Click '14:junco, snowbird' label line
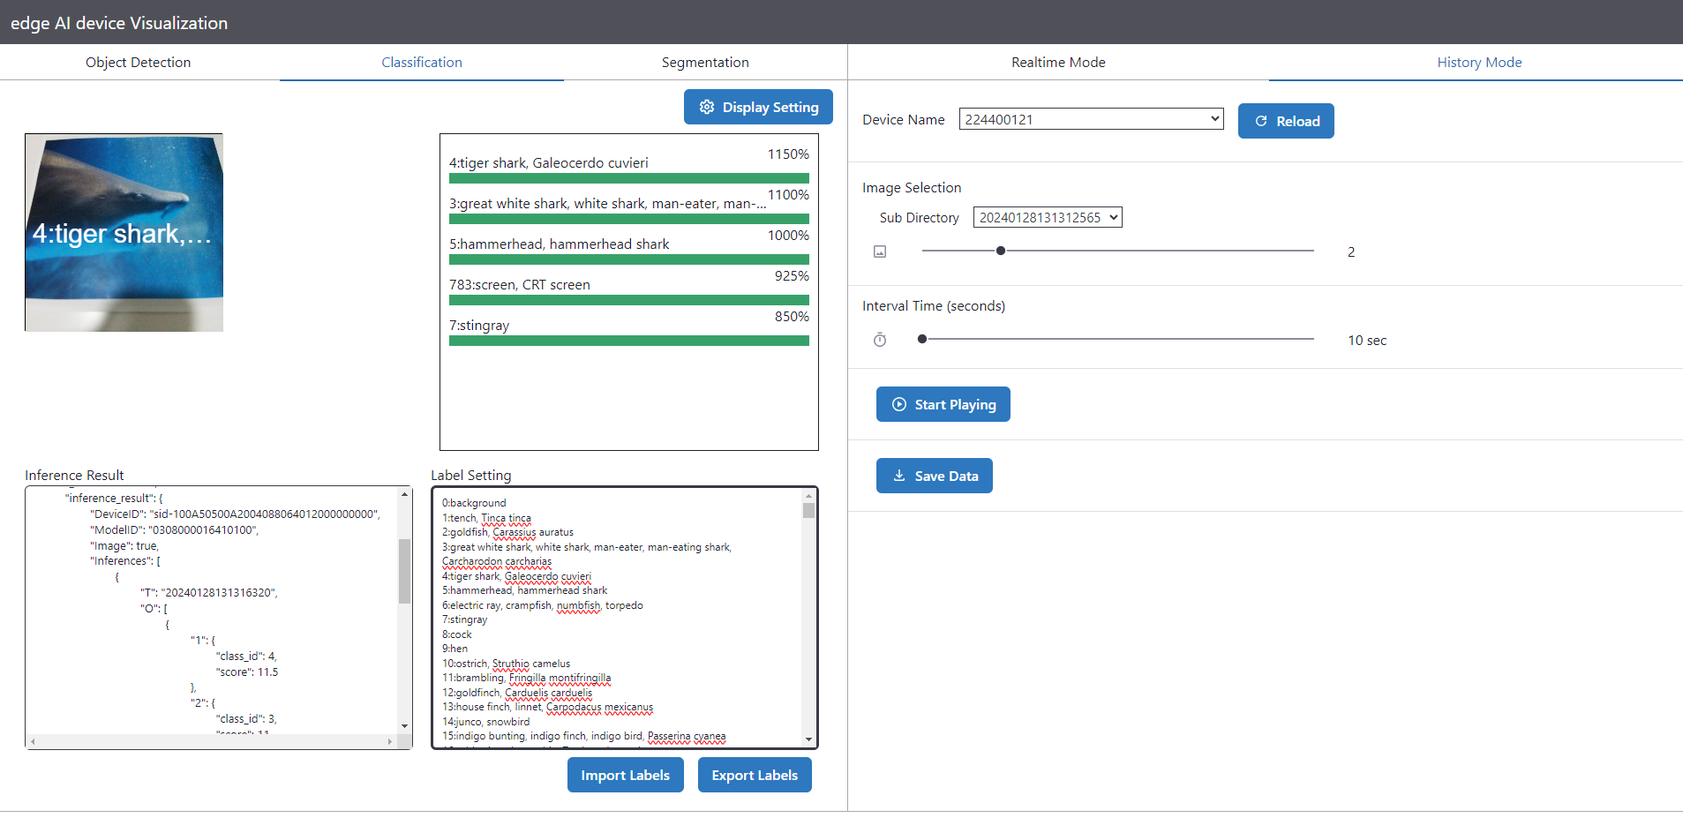The width and height of the screenshot is (1683, 818). 485,722
